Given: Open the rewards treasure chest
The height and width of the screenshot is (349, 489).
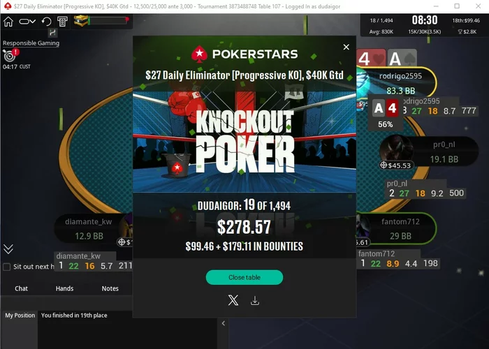Looking at the screenshot, I should point(80,21).
